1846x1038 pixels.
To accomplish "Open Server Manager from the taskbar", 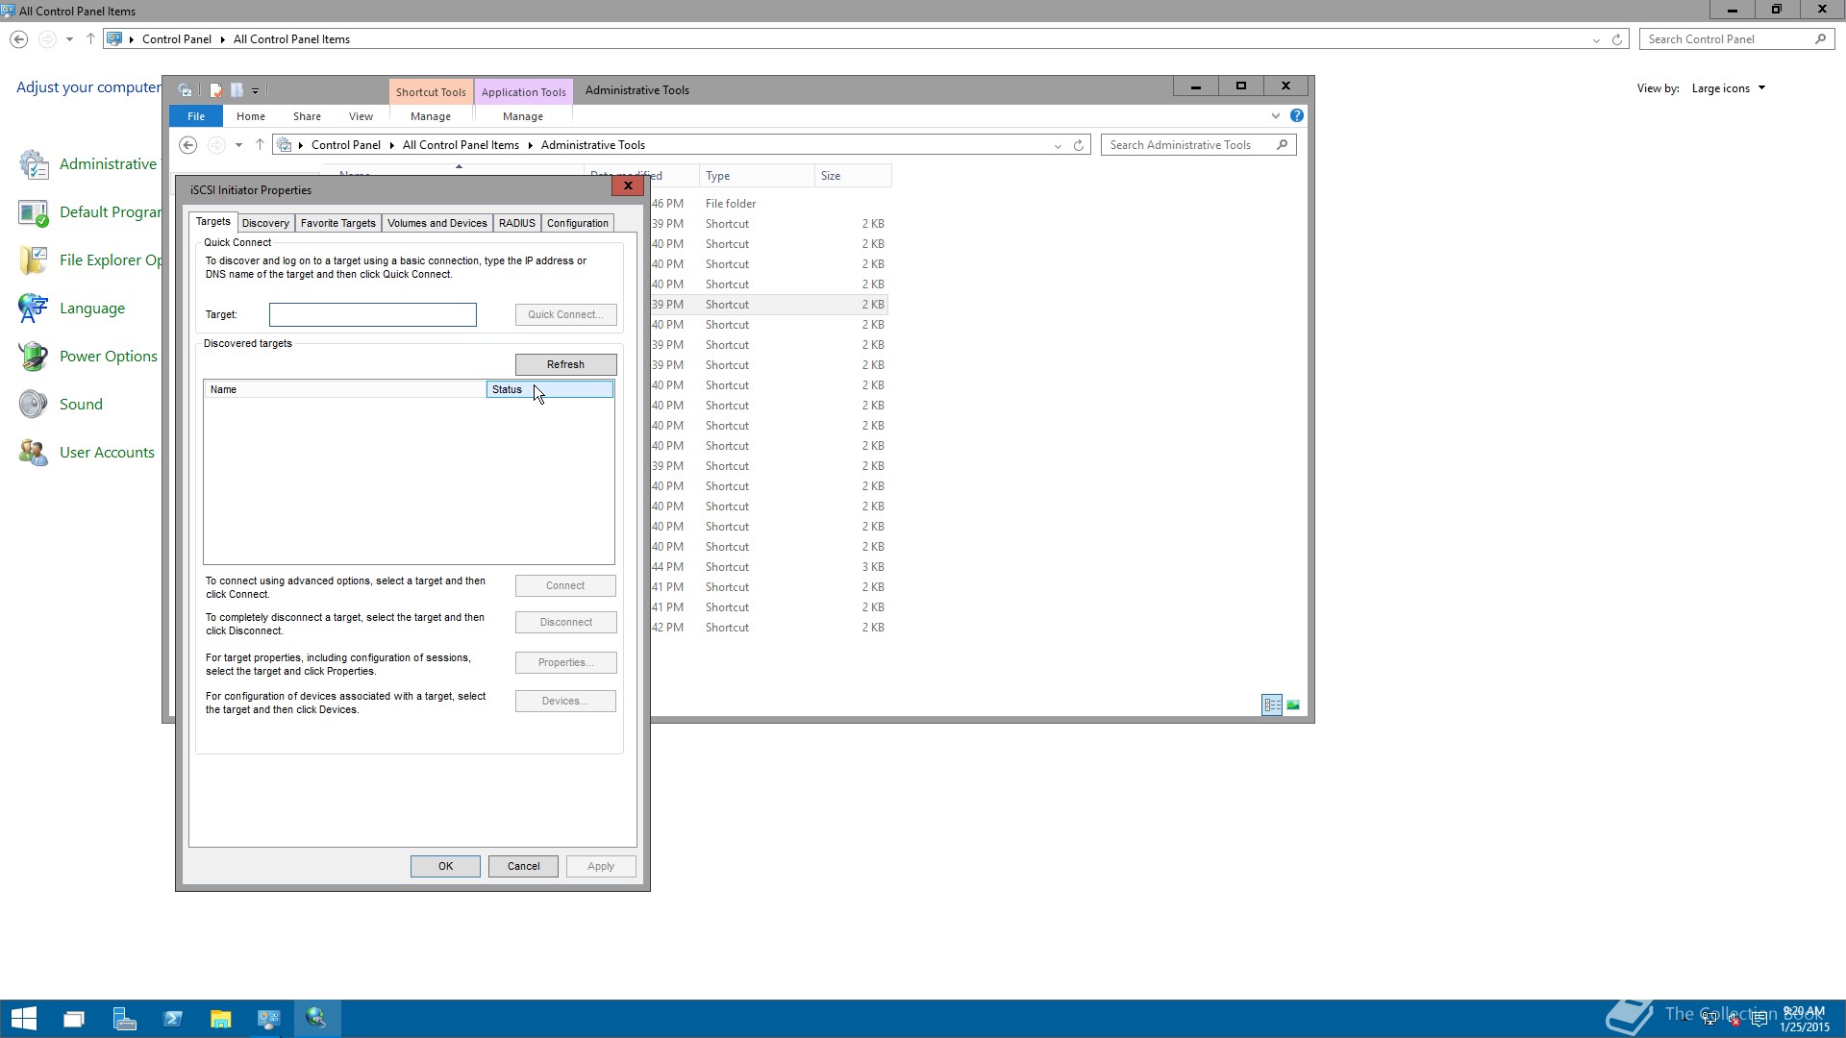I will pyautogui.click(x=124, y=1019).
